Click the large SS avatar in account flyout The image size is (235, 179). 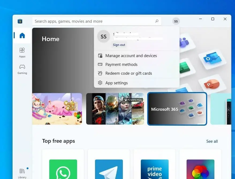pyautogui.click(x=103, y=37)
